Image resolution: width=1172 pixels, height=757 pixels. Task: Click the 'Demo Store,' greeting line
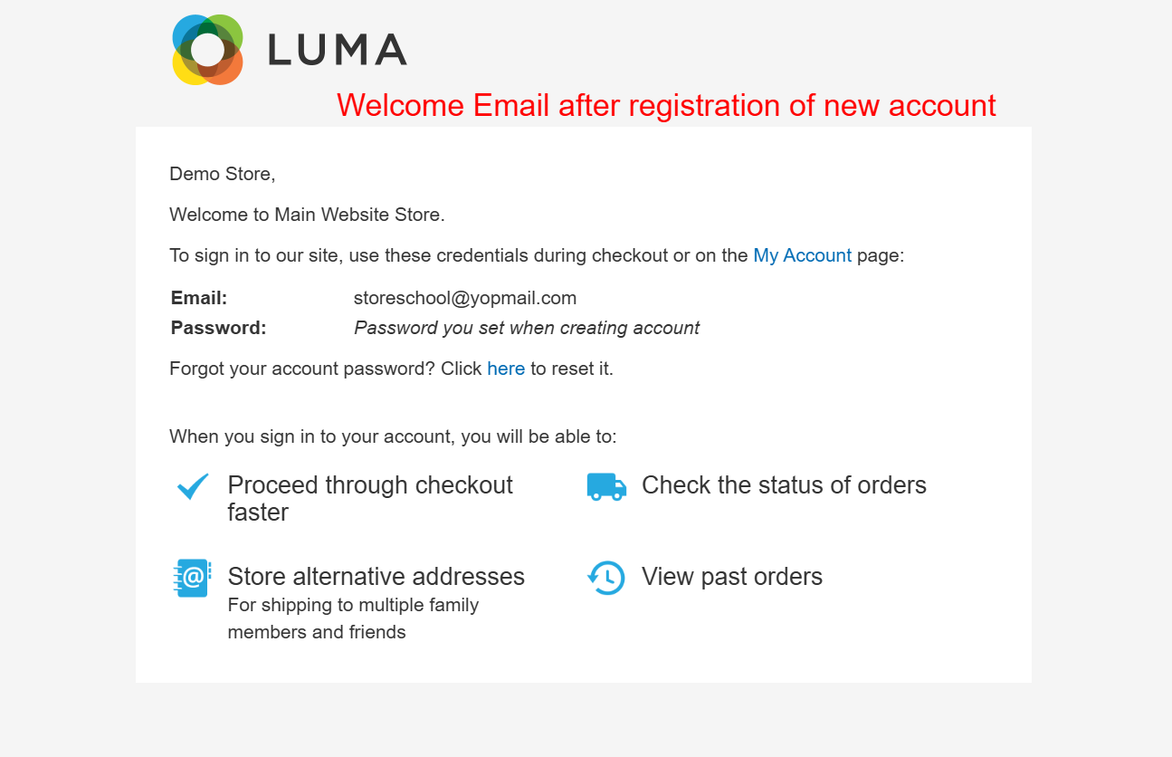pos(223,174)
